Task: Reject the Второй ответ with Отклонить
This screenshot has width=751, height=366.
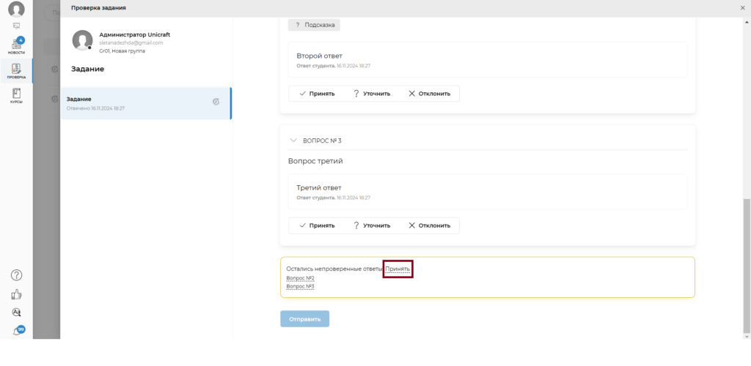Action: click(429, 94)
